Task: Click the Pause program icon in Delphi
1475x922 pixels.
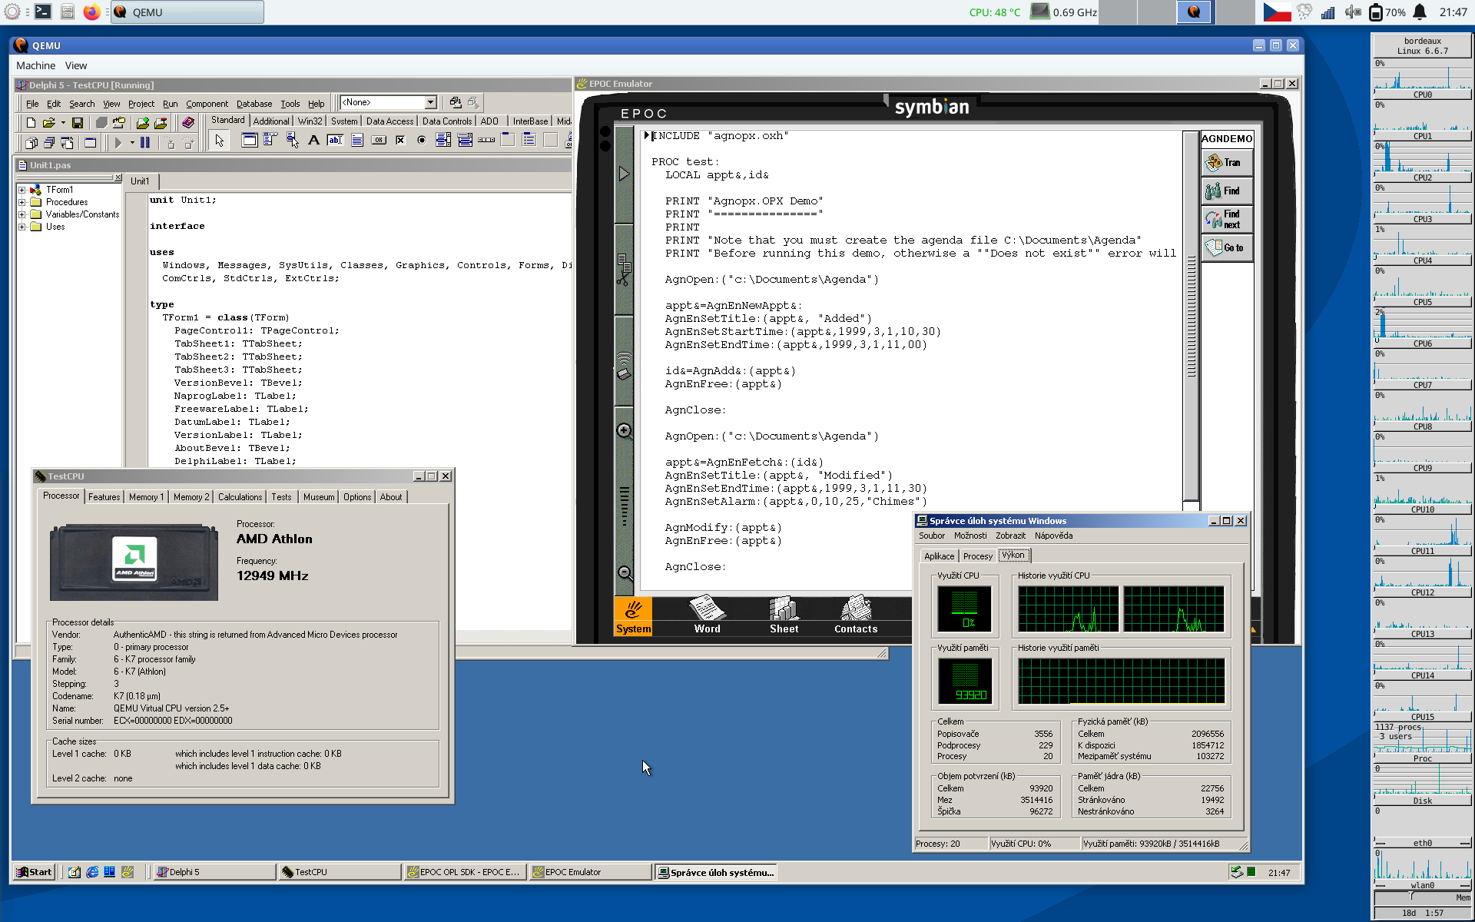Action: click(x=144, y=142)
